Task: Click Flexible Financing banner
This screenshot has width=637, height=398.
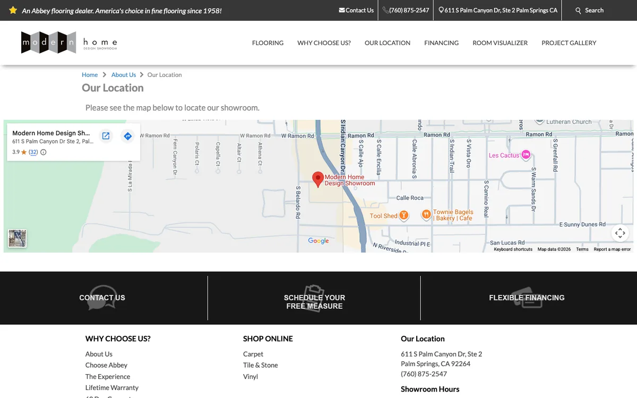Action: (x=527, y=298)
